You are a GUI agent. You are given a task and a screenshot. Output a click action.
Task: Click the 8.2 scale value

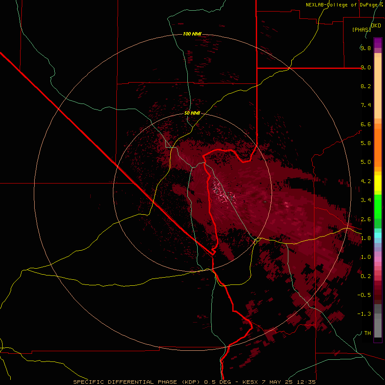pyautogui.click(x=366, y=86)
